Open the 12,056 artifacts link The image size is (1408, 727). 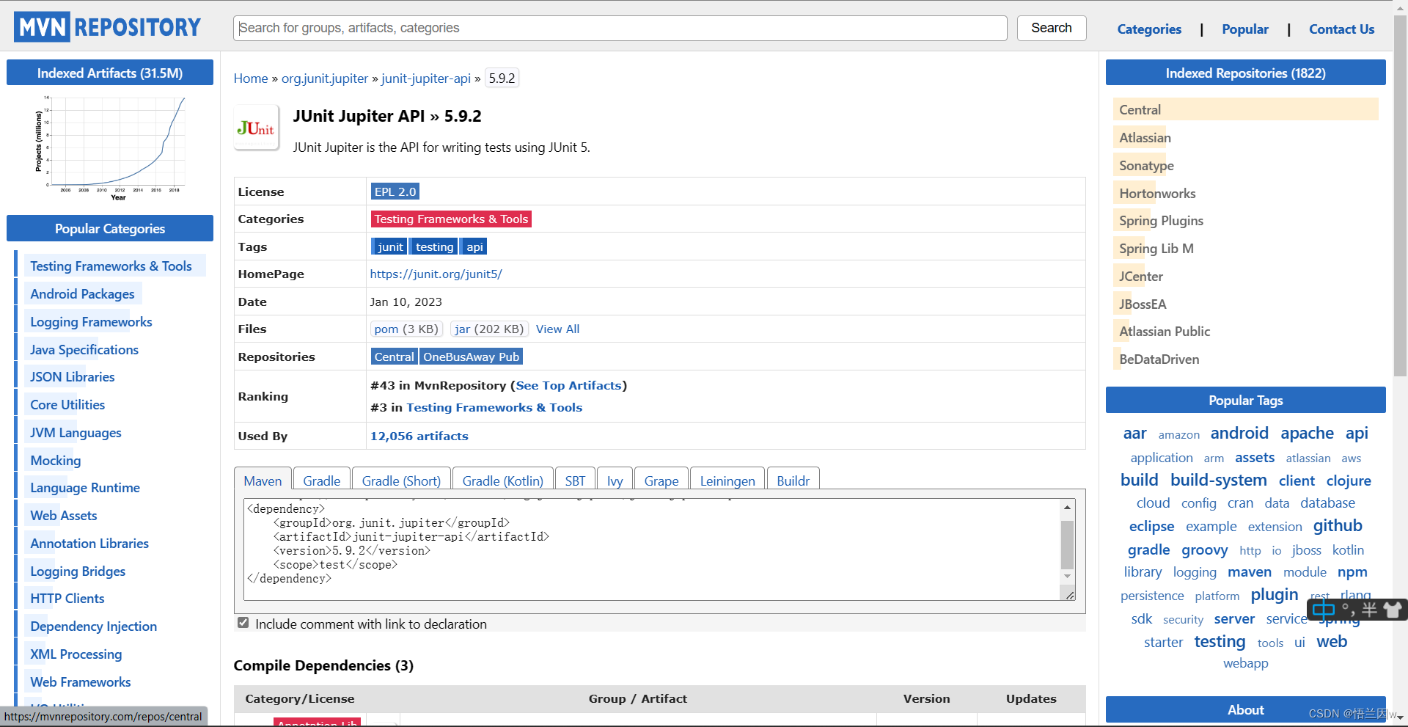pyautogui.click(x=419, y=436)
